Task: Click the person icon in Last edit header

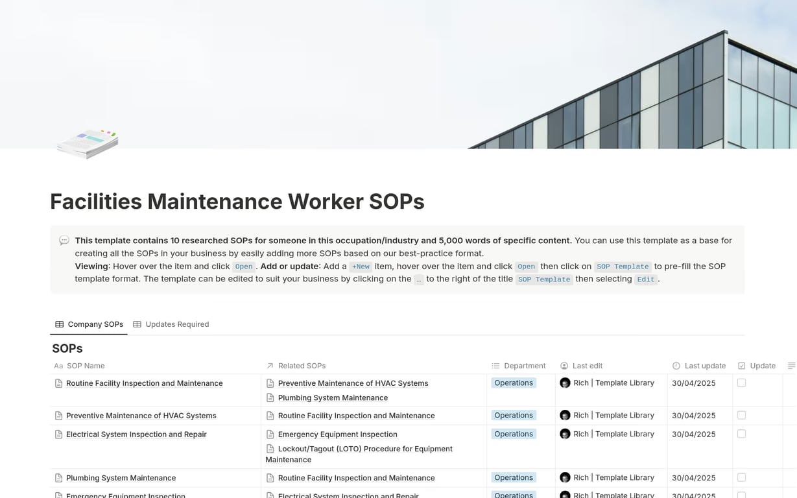Action: pos(564,366)
